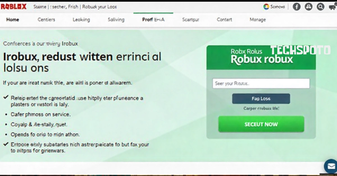The image size is (337, 176).
Task: Click the Roblox logo in the header
Action: tap(13, 7)
